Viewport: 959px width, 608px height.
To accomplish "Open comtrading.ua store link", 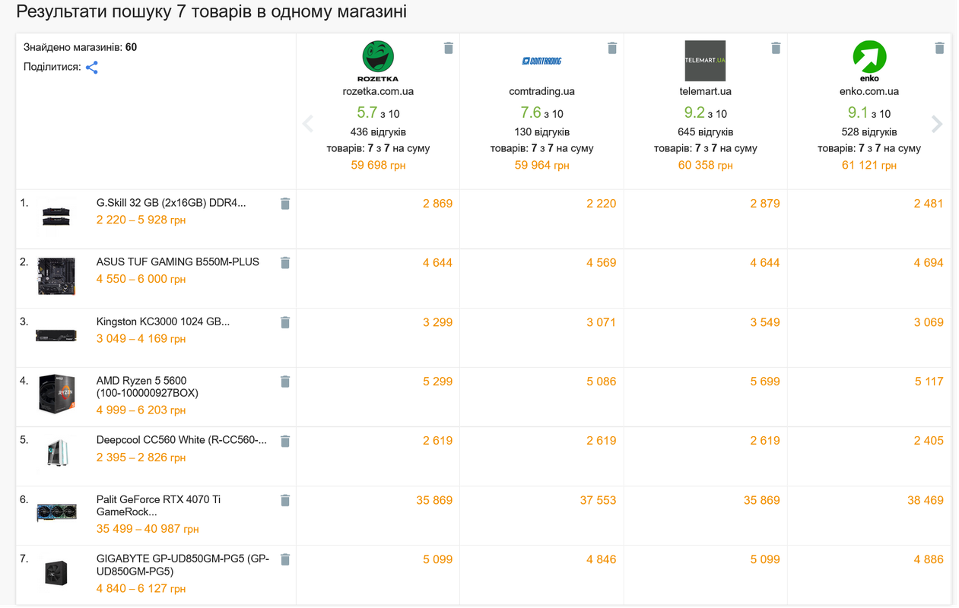I will coord(541,91).
